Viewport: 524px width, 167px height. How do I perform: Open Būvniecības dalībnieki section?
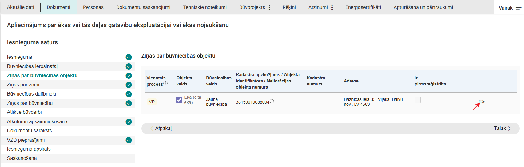pyautogui.click(x=68, y=94)
